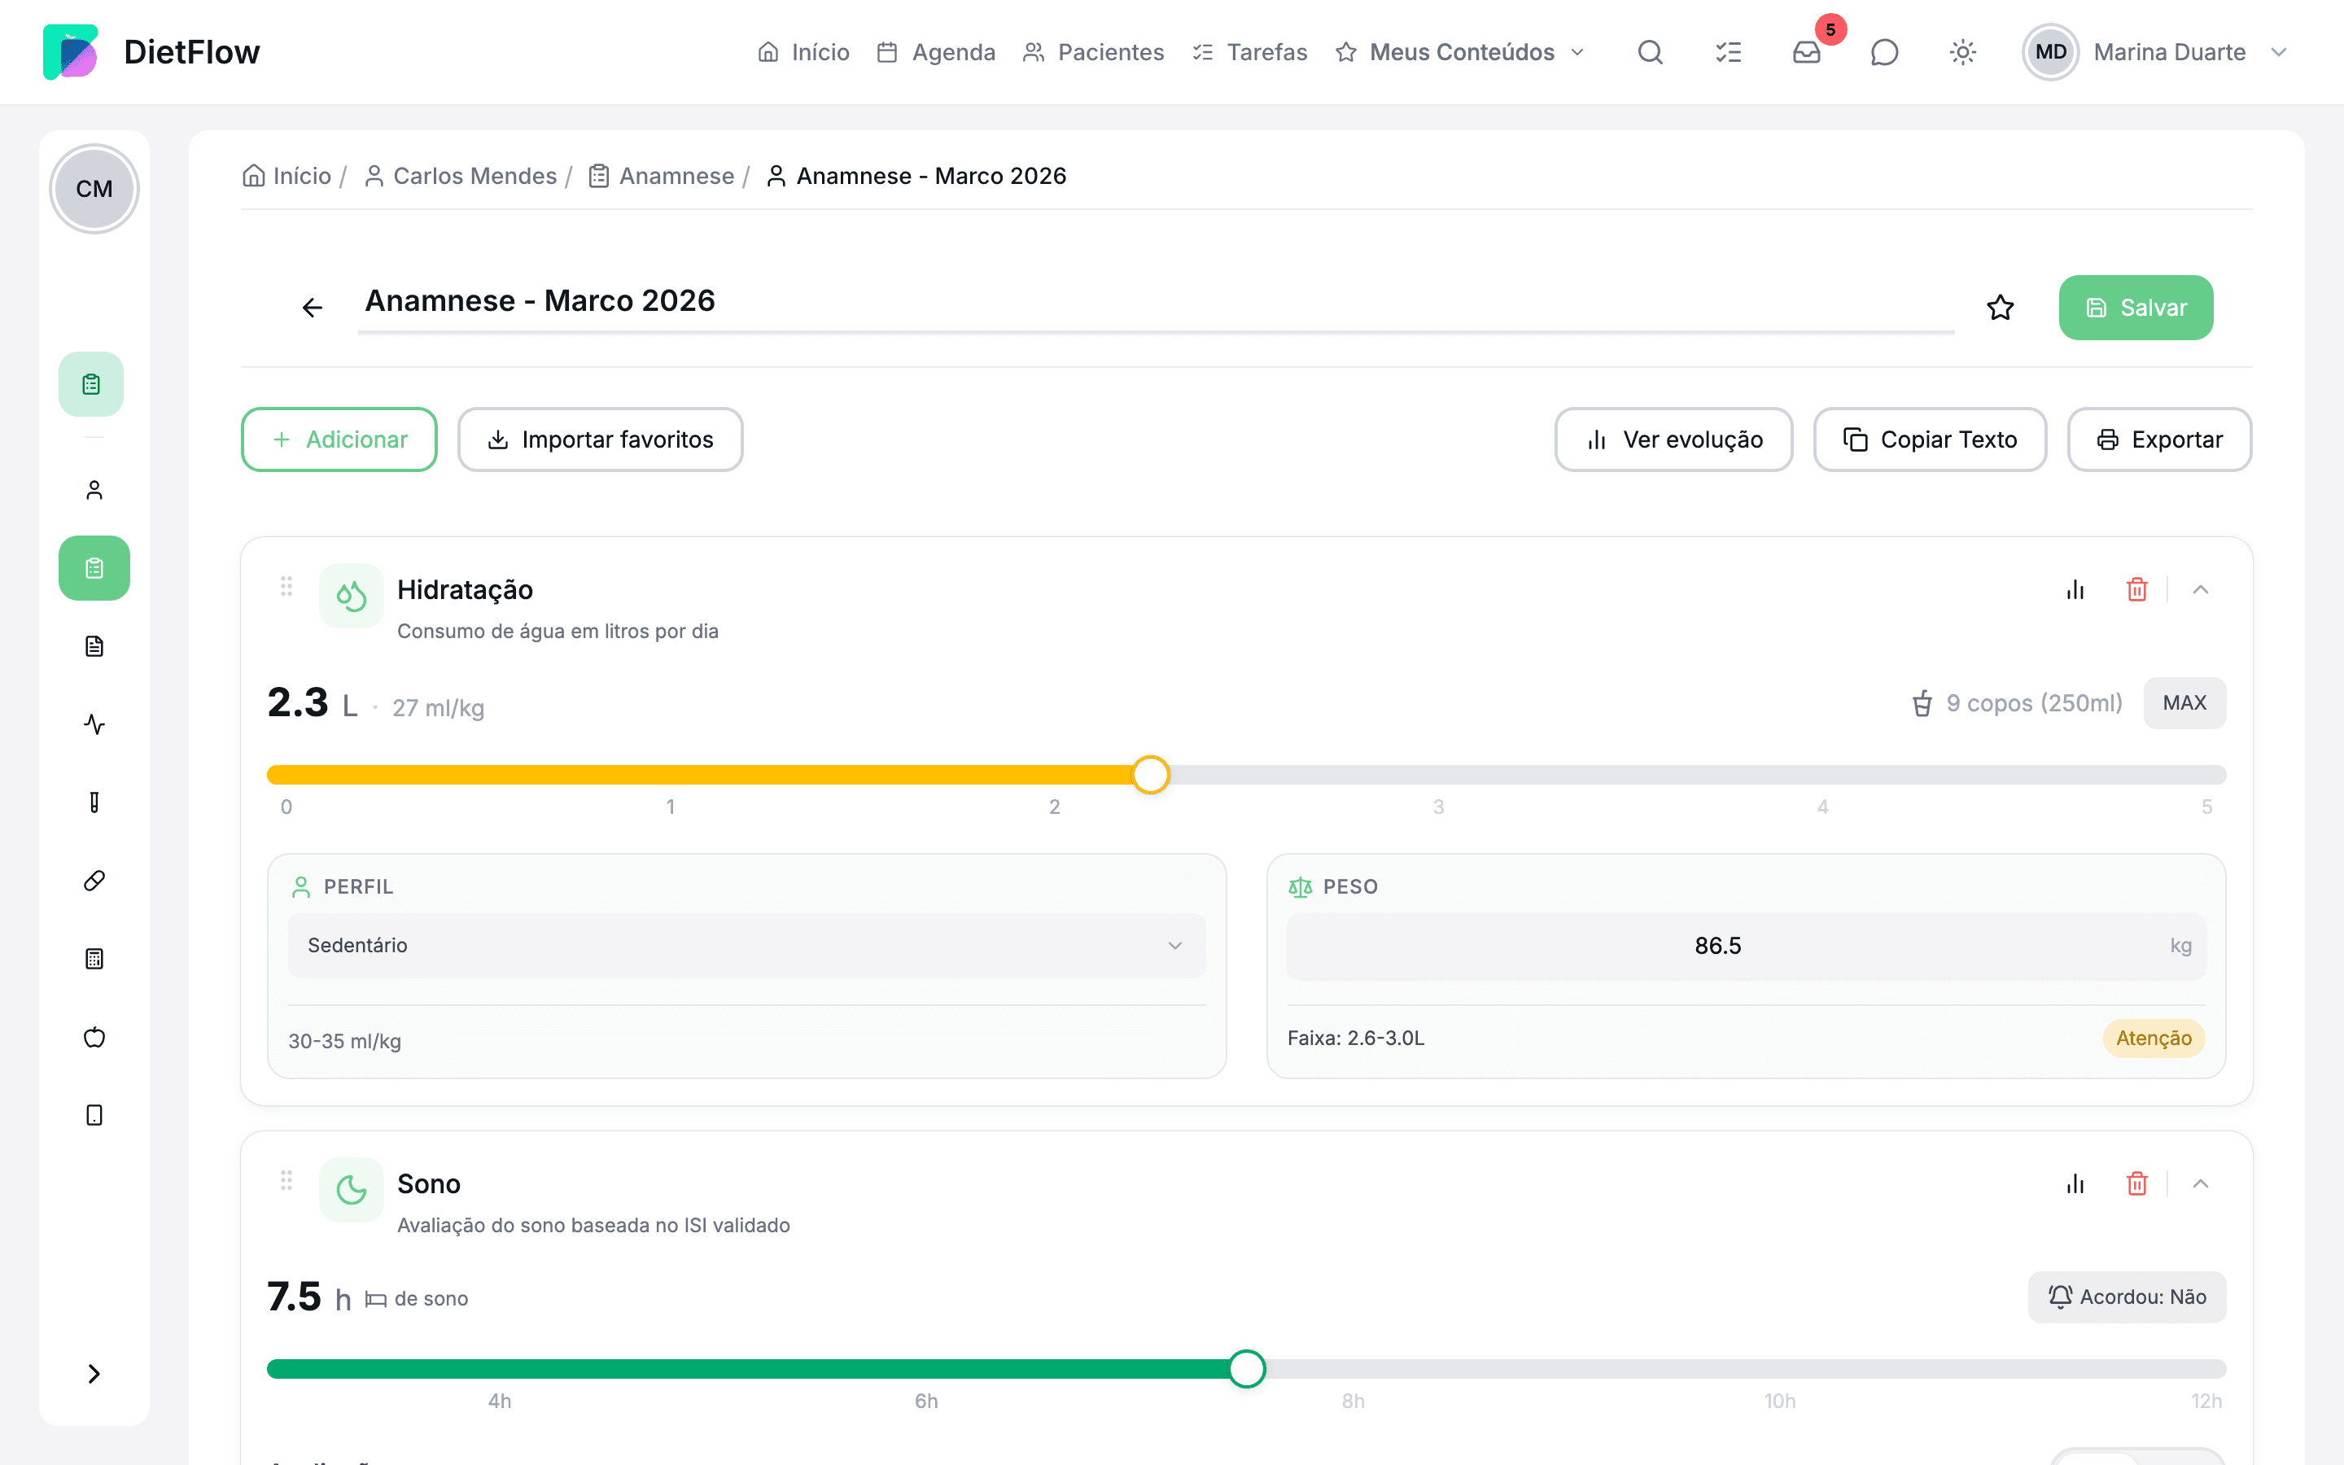Go back with the left arrow
The width and height of the screenshot is (2344, 1465).
[312, 307]
